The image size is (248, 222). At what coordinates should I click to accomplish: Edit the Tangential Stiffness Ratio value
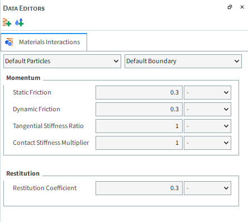click(139, 126)
